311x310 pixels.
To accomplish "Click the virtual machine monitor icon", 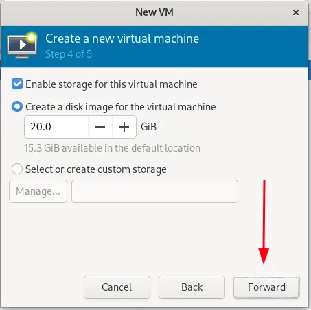I will [22, 45].
